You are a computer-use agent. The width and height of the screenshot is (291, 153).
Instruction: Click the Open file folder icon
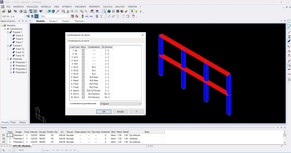click(x=4, y=11)
